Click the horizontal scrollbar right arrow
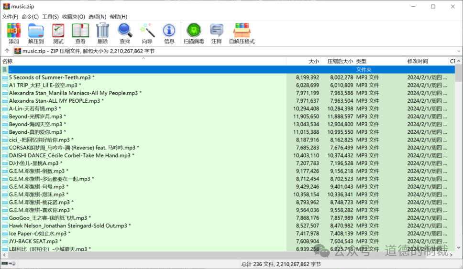 click(x=451, y=255)
